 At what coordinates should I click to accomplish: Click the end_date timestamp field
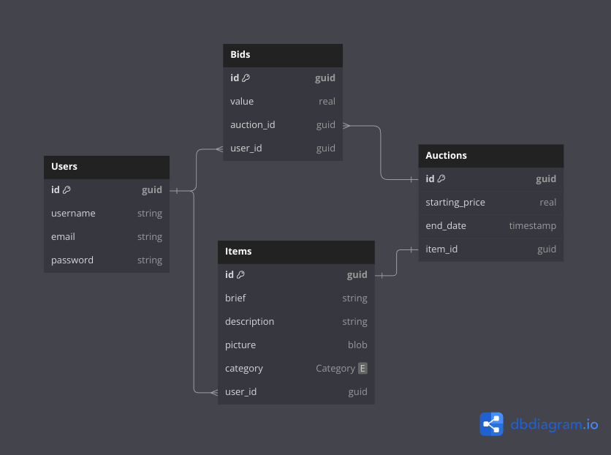click(x=490, y=226)
